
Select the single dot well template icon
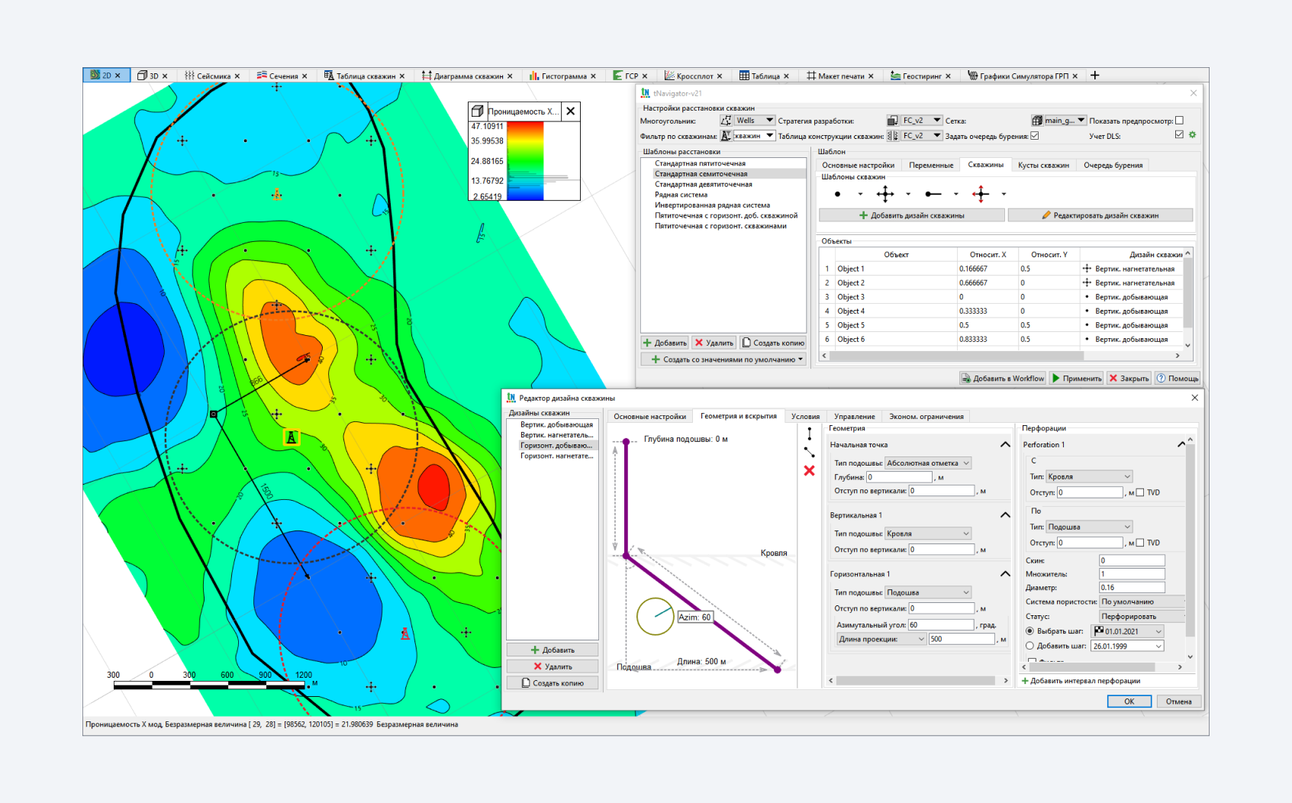point(837,194)
